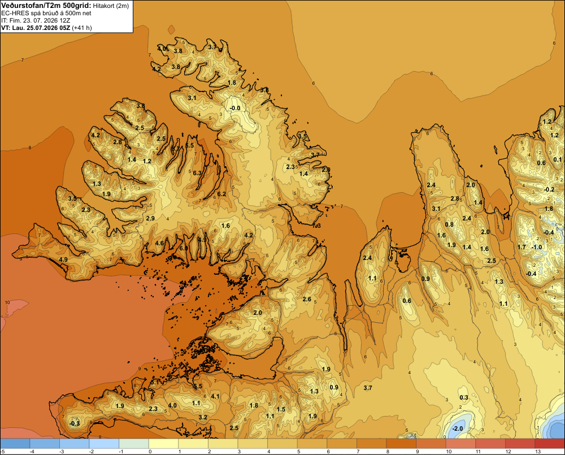The height and width of the screenshot is (455, 565).
Task: Click the '-5' label on the legend scale
Action: coord(3,452)
